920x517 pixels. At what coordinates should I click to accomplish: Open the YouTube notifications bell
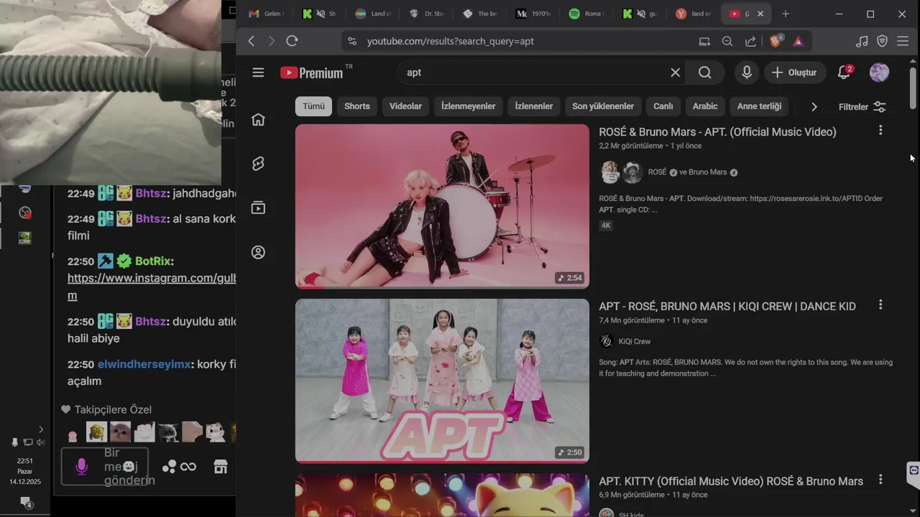[845, 73]
